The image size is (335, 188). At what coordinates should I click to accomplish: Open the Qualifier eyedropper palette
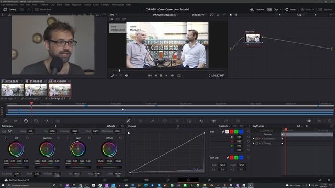pos(153,121)
